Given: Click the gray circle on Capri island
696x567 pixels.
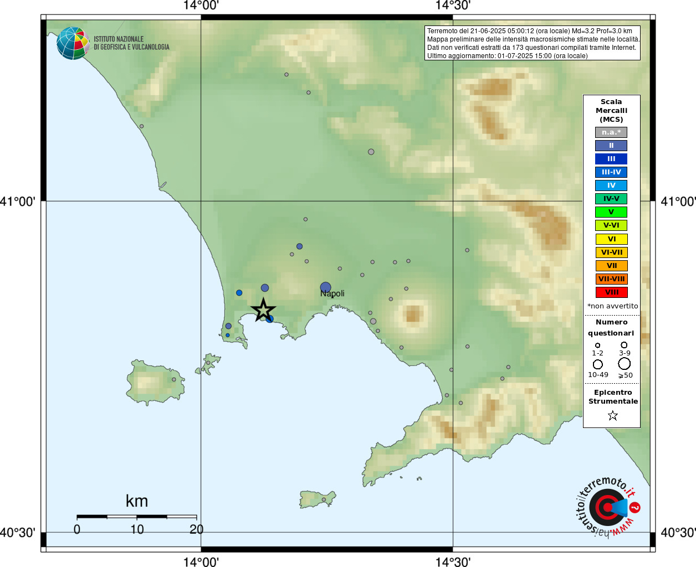Looking at the screenshot, I should tap(324, 499).
